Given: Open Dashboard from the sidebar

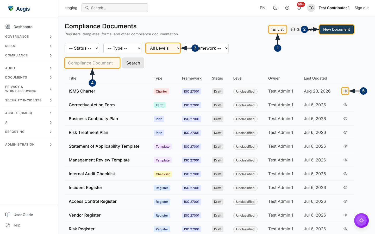Looking at the screenshot, I should tap(29, 27).
